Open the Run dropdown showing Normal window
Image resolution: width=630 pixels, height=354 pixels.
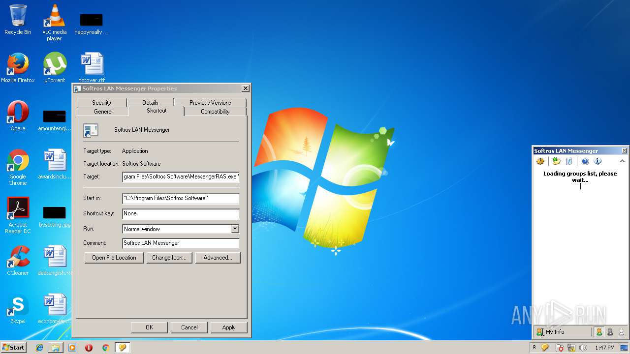(x=181, y=229)
